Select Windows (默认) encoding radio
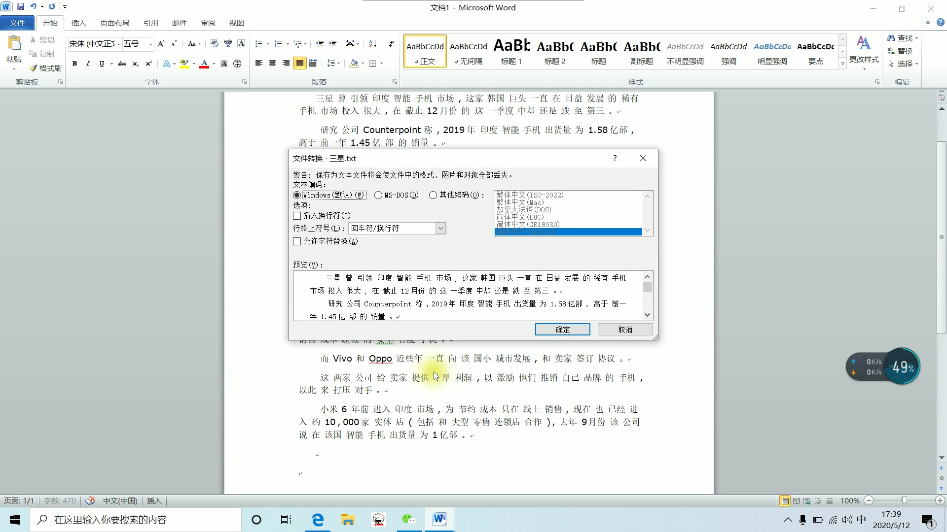The height and width of the screenshot is (532, 947). coord(297,195)
